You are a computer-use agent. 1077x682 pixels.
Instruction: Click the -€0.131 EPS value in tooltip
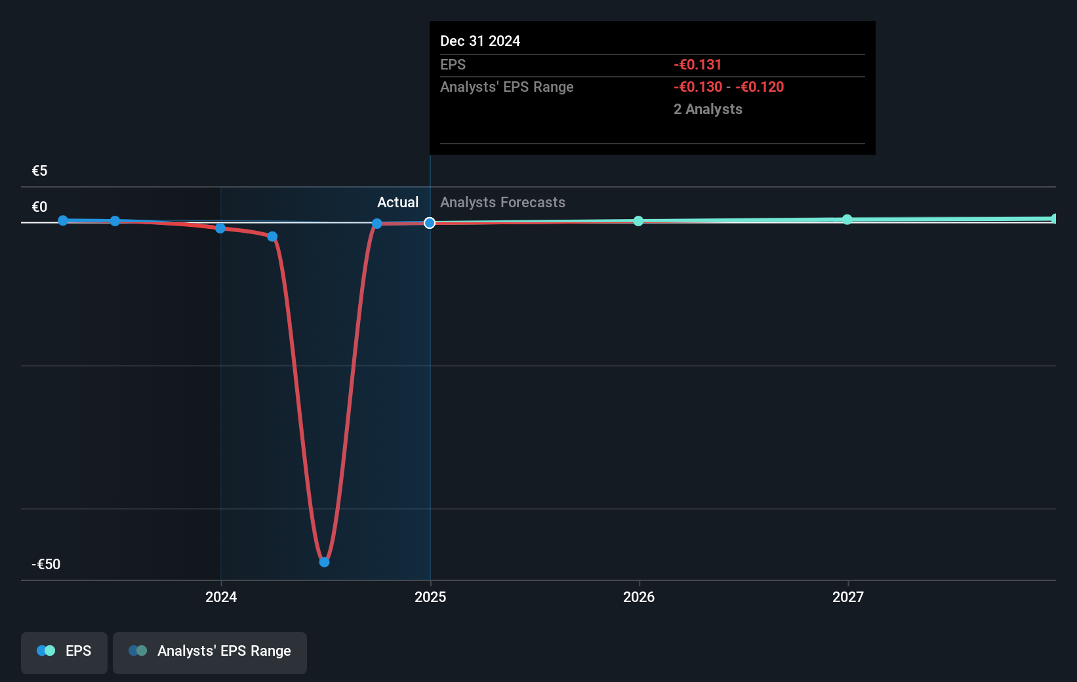click(697, 65)
